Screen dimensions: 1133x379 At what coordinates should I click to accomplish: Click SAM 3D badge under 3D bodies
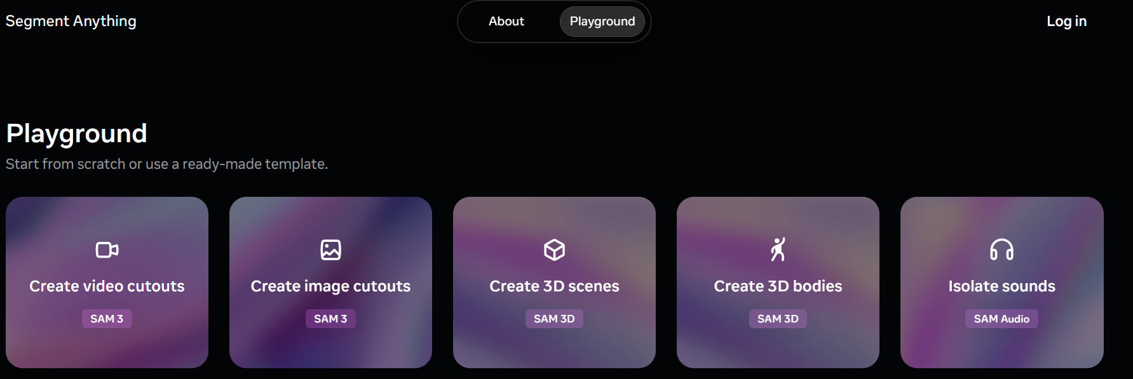click(778, 319)
